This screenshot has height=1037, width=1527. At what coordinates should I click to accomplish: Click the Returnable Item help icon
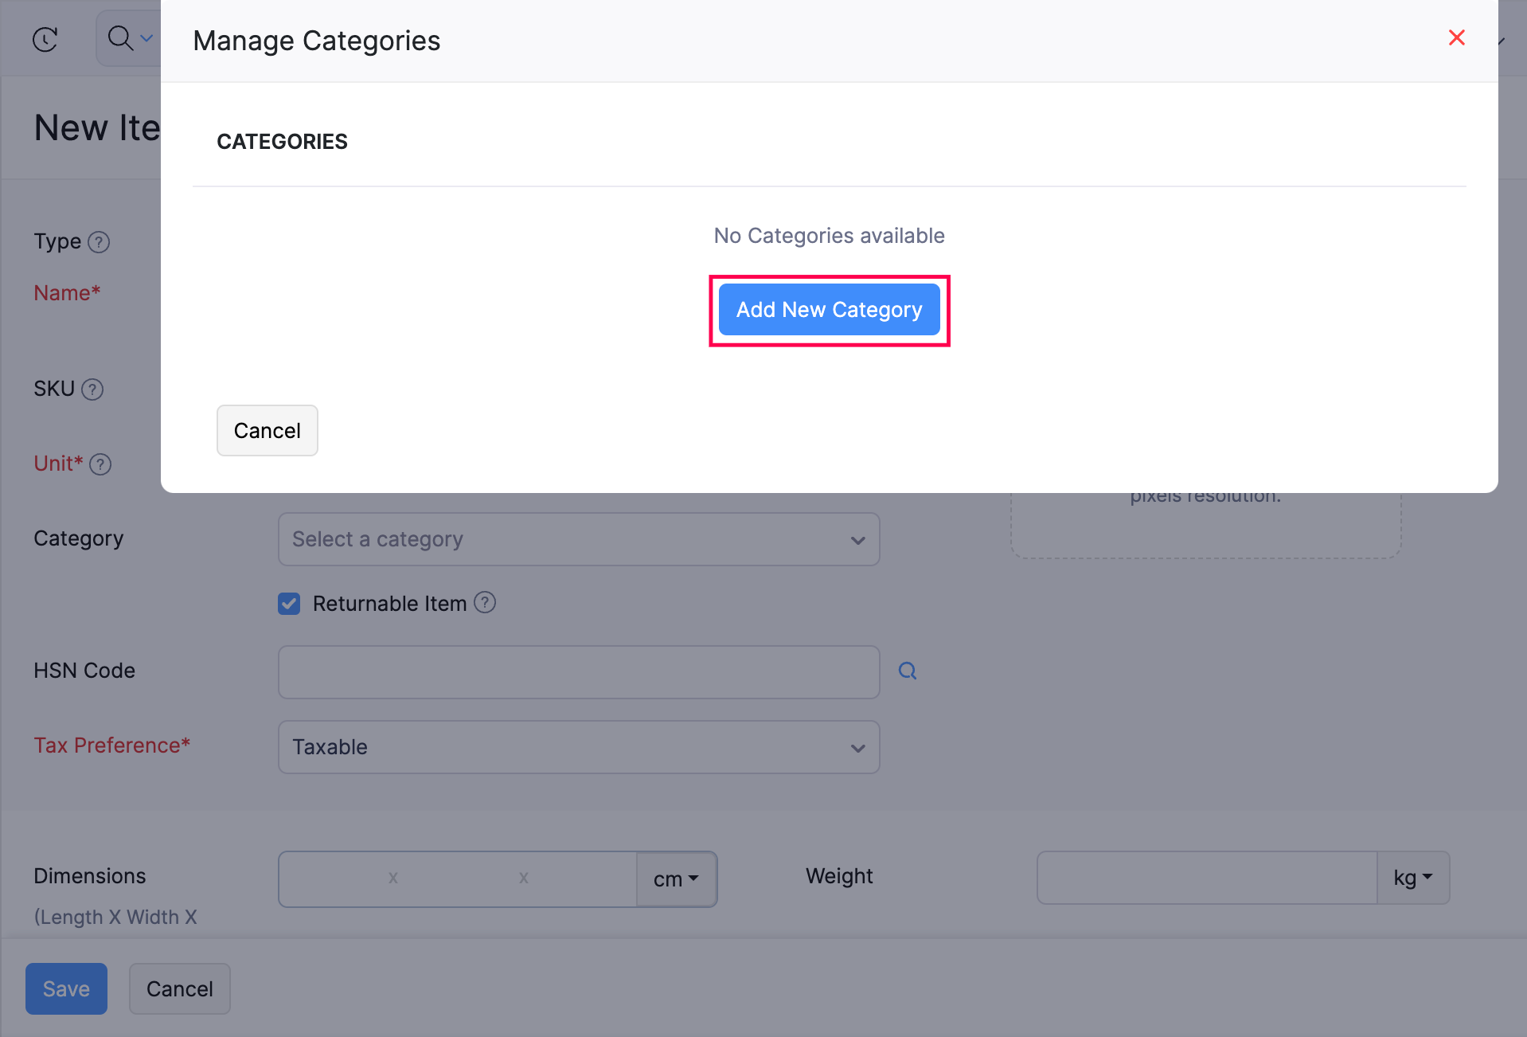[485, 603]
